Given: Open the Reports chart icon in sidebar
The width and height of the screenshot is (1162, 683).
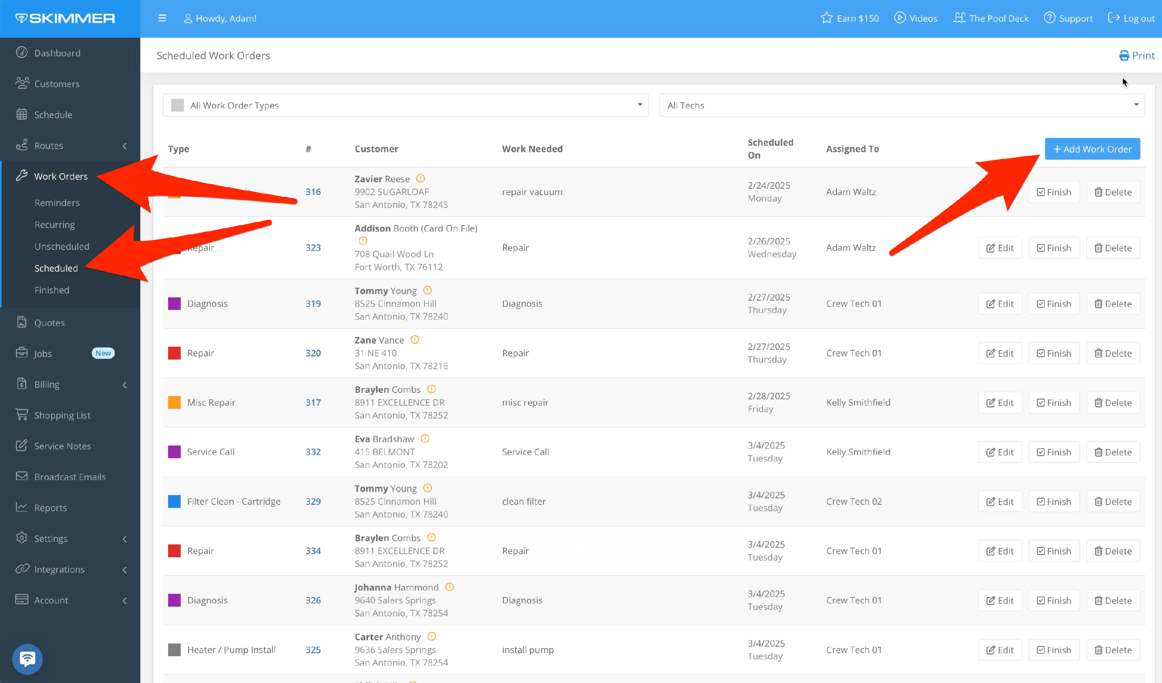Looking at the screenshot, I should pos(22,507).
